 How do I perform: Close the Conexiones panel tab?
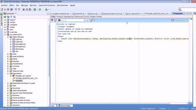(x=16, y=13)
